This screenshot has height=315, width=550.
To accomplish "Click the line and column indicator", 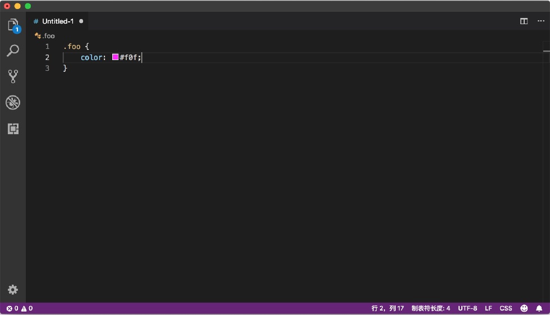I will tap(388, 308).
